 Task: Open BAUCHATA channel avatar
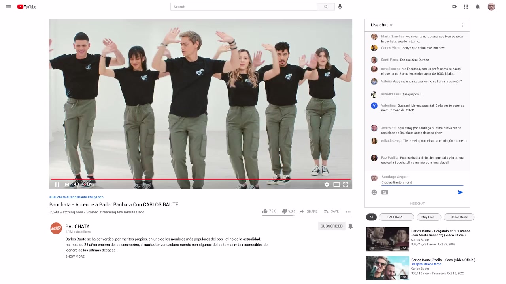pos(56,228)
